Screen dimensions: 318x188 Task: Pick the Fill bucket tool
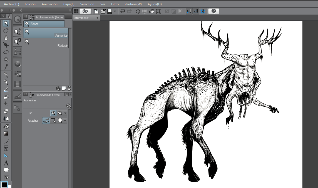point(6,126)
